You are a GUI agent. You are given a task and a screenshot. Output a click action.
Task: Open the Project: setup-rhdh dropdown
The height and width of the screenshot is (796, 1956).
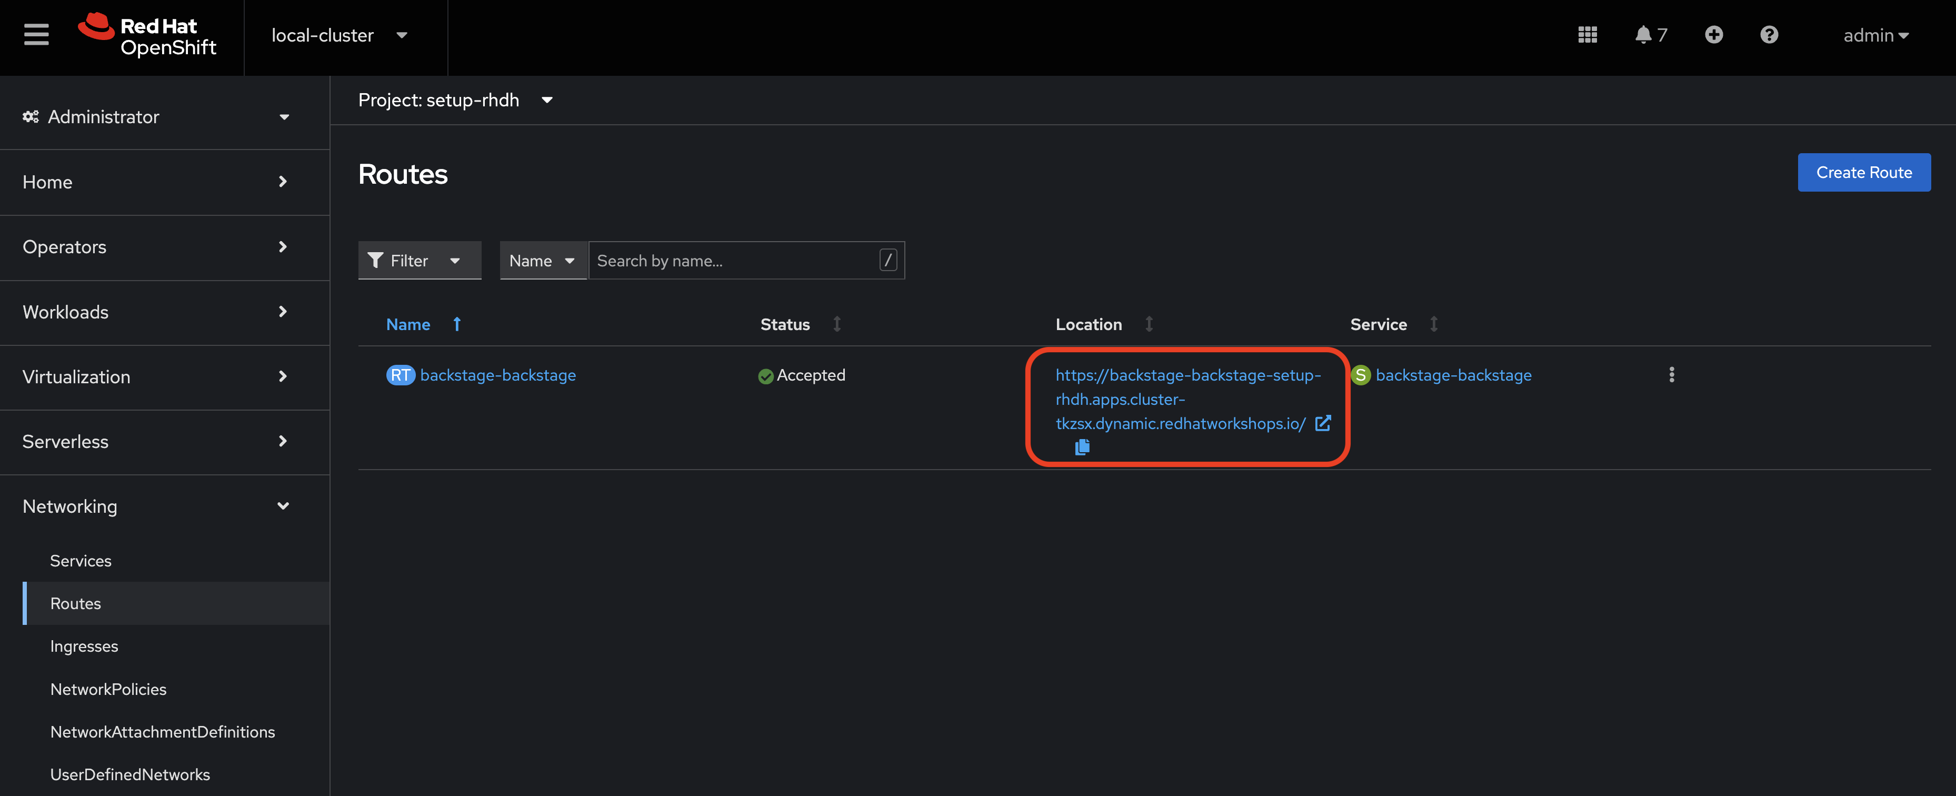[455, 100]
